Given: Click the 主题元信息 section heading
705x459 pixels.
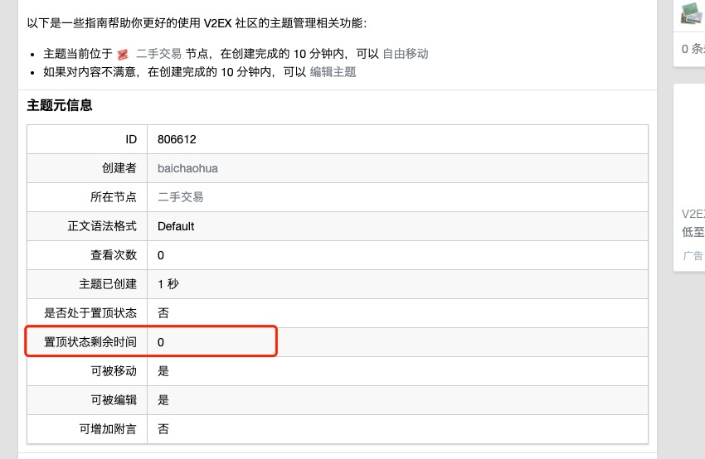Looking at the screenshot, I should (x=60, y=105).
